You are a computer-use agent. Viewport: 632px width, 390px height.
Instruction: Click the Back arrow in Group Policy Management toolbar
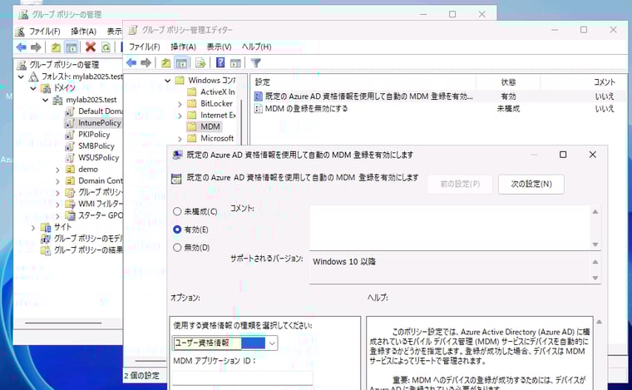pyautogui.click(x=21, y=47)
